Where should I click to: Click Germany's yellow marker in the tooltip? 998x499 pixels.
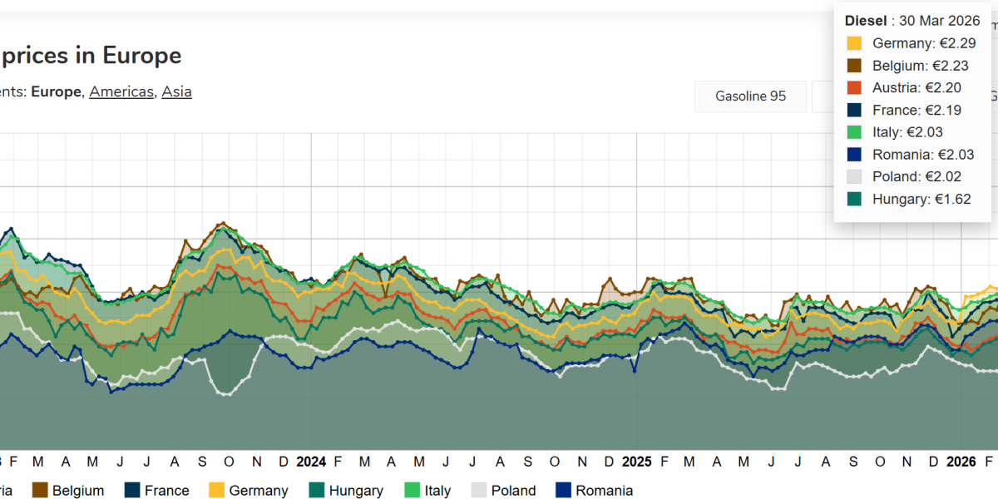click(x=854, y=43)
